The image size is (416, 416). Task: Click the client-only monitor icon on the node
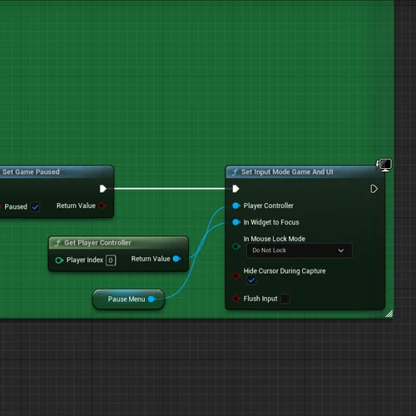click(384, 166)
